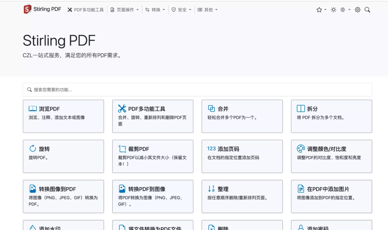Toggle dark mode with the sun icon
The width and height of the screenshot is (388, 230).
[x=333, y=9]
